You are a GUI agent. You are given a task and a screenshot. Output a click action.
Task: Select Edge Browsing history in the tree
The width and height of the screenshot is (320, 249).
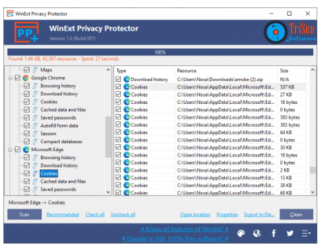tap(58, 157)
